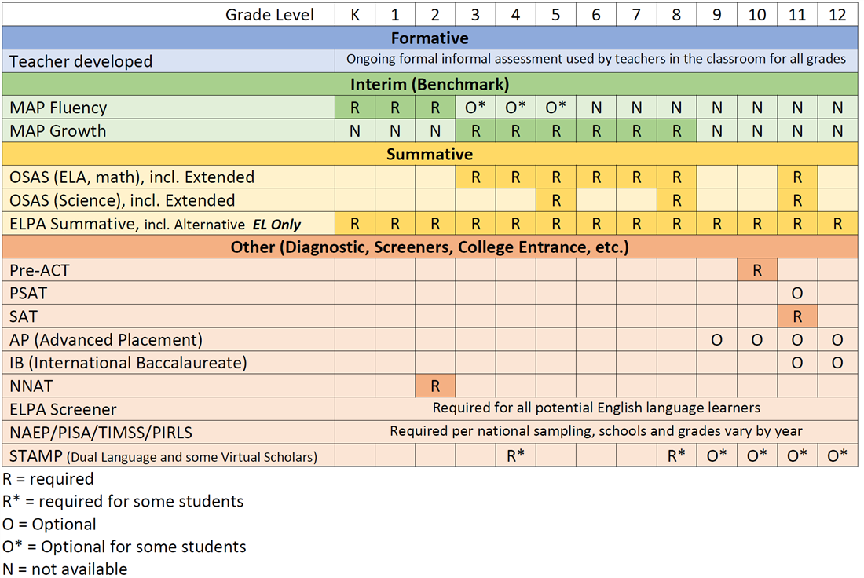
Task: Select 'Required for all potential English language learners'
Action: tap(596, 408)
